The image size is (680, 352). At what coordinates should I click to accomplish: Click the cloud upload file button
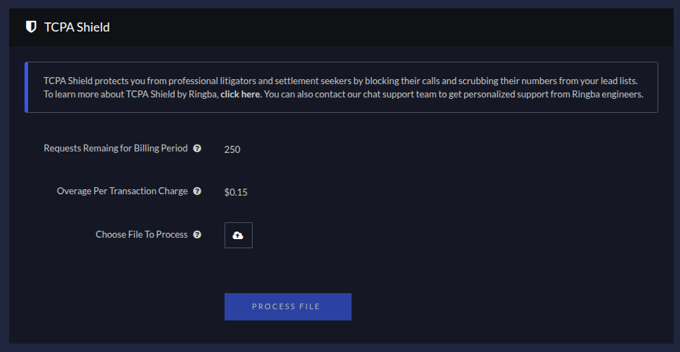pyautogui.click(x=238, y=236)
